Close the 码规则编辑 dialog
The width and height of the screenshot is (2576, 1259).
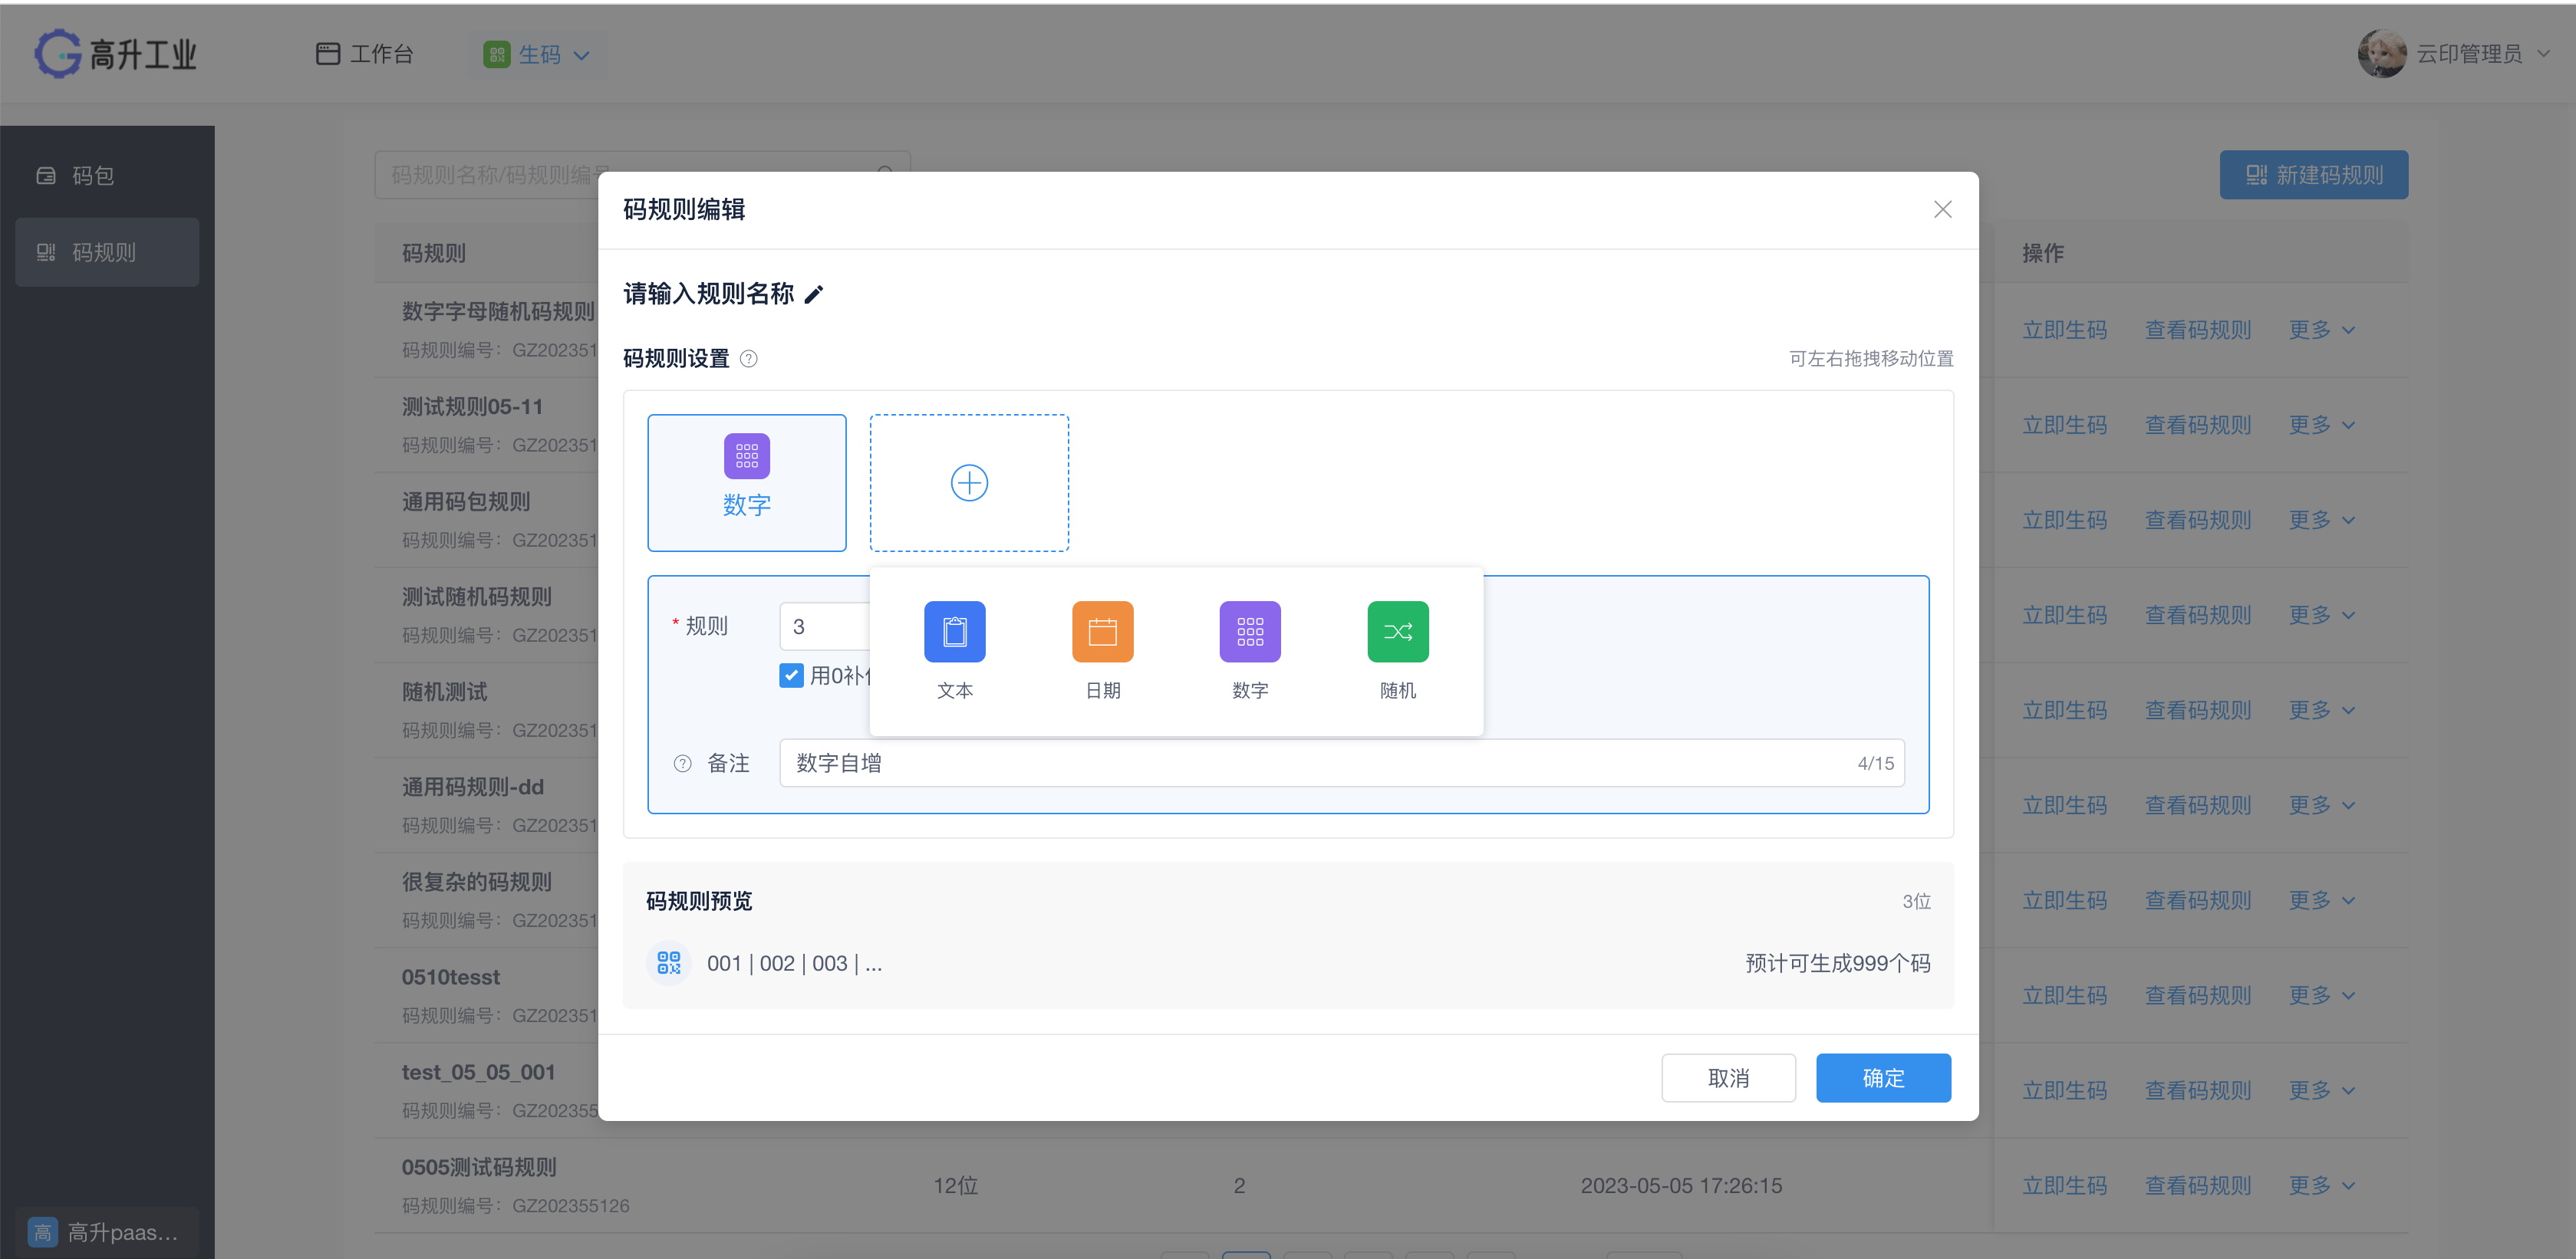pos(1942,210)
